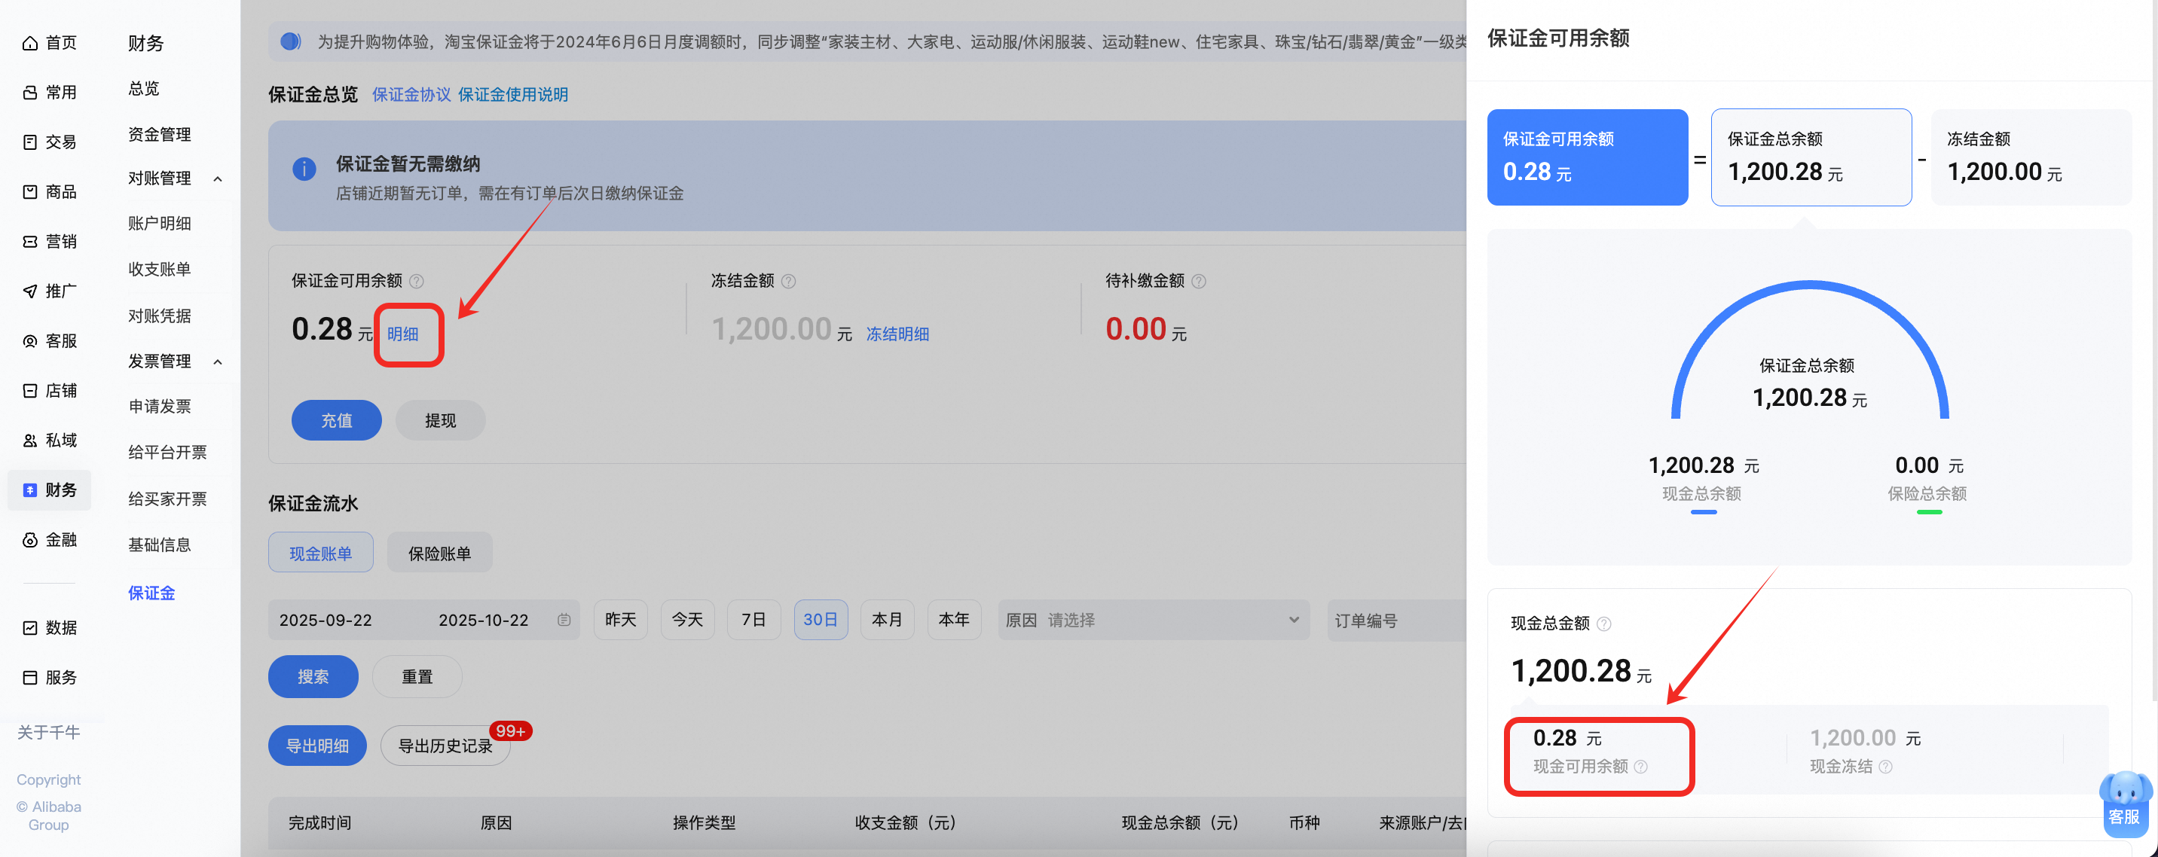Image resolution: width=2158 pixels, height=857 pixels.
Task: Choose 7日 date filter
Action: click(x=754, y=620)
